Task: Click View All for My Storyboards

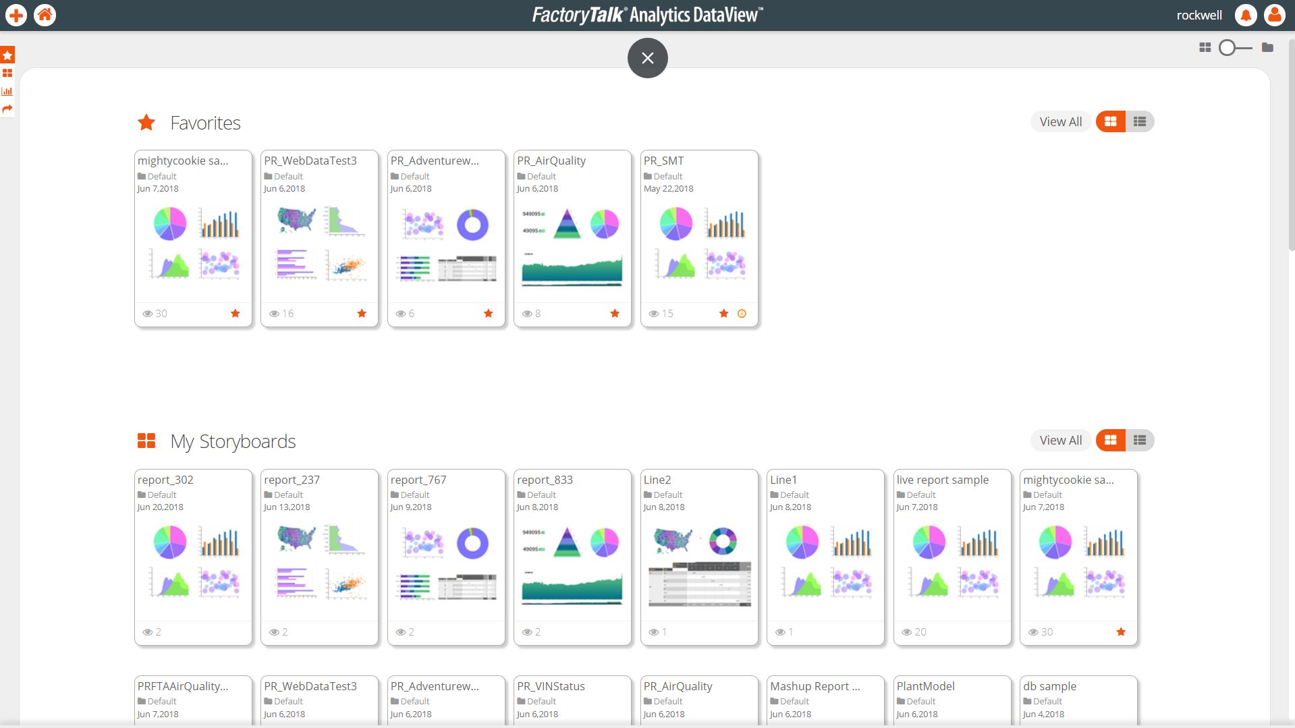Action: point(1060,440)
